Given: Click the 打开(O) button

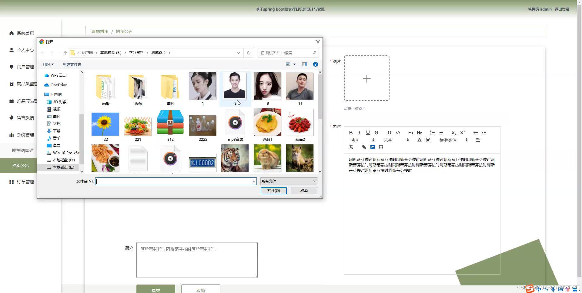Looking at the screenshot, I should (273, 190).
